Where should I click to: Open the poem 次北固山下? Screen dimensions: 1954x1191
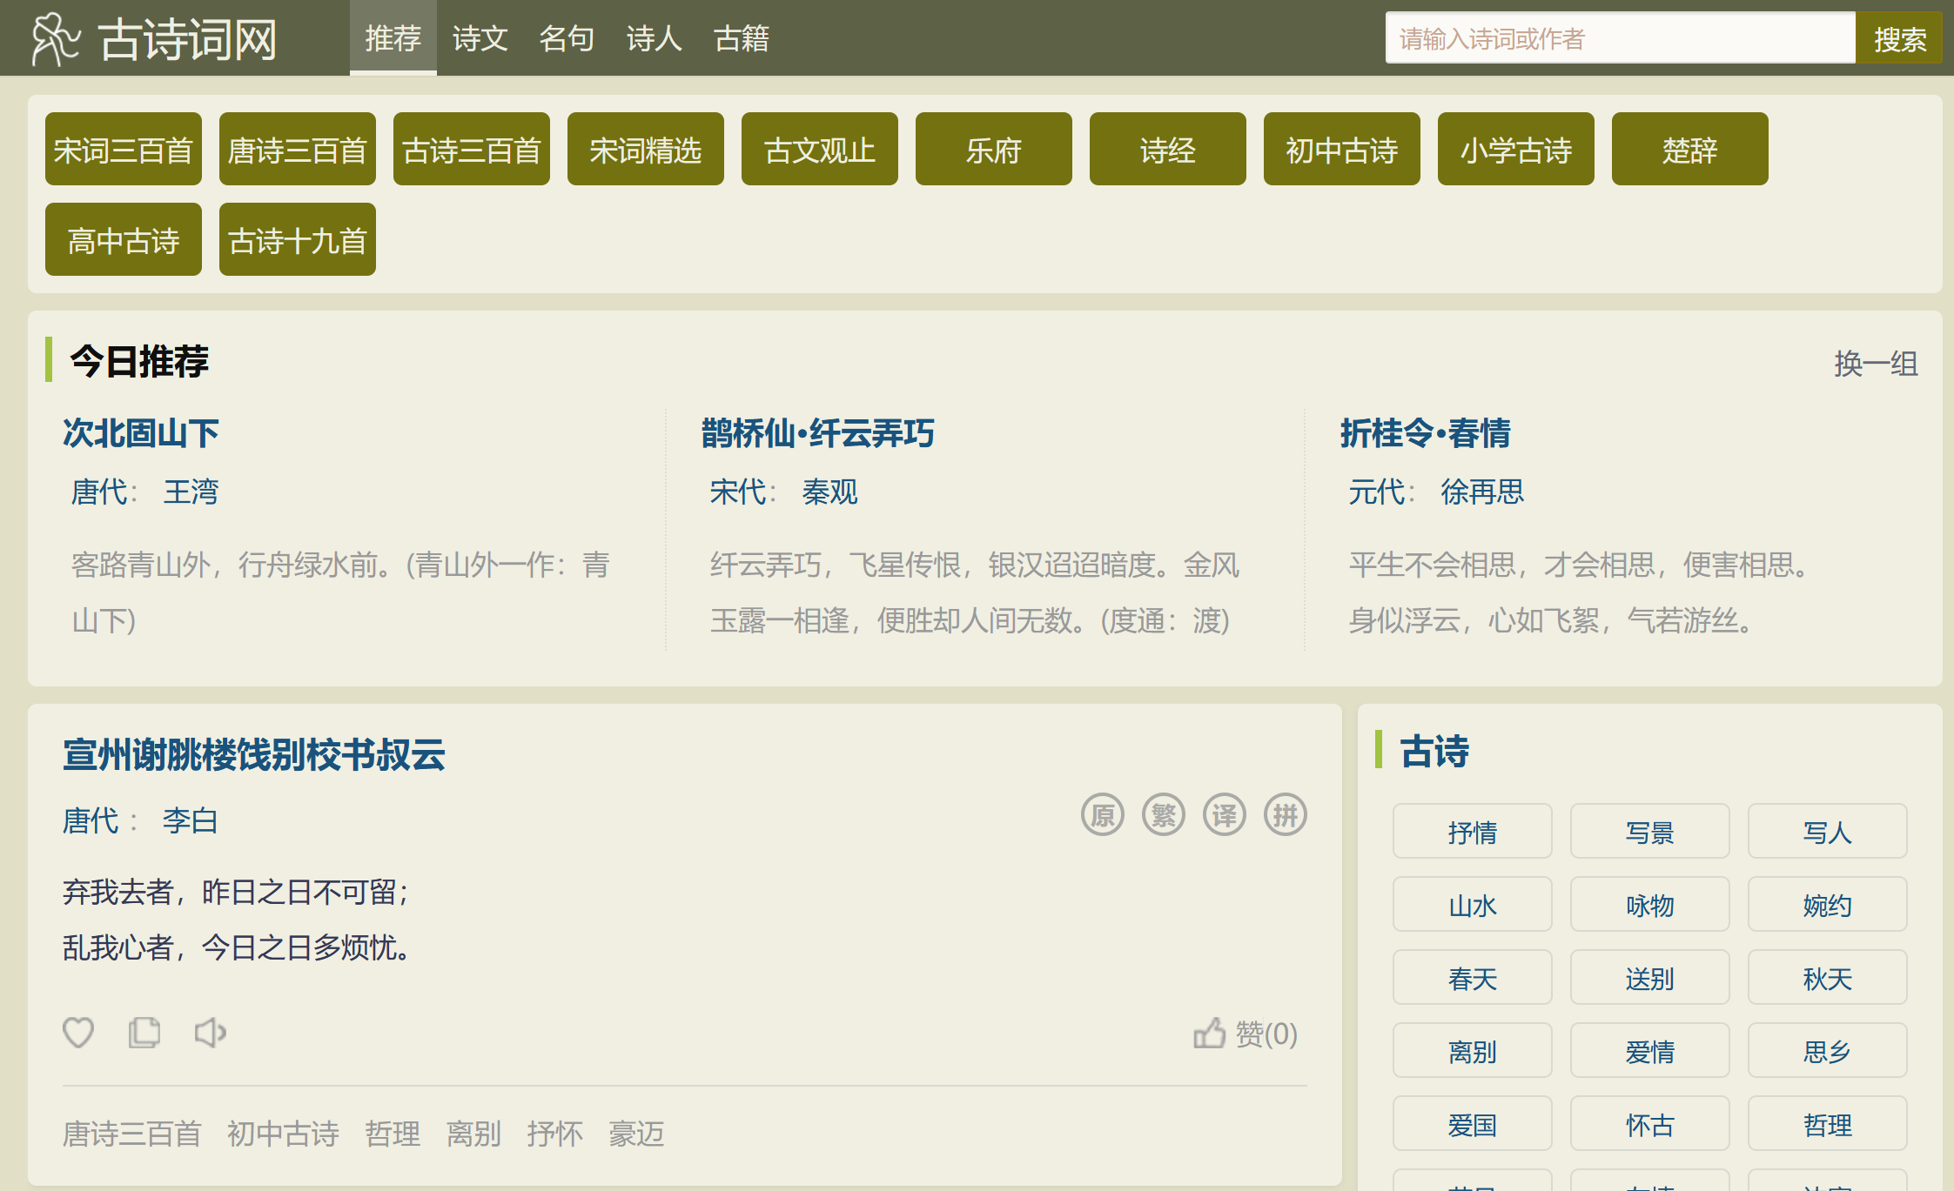[141, 432]
